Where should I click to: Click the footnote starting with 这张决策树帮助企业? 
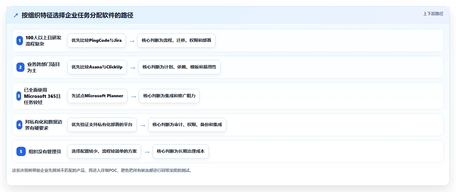coord(102,170)
